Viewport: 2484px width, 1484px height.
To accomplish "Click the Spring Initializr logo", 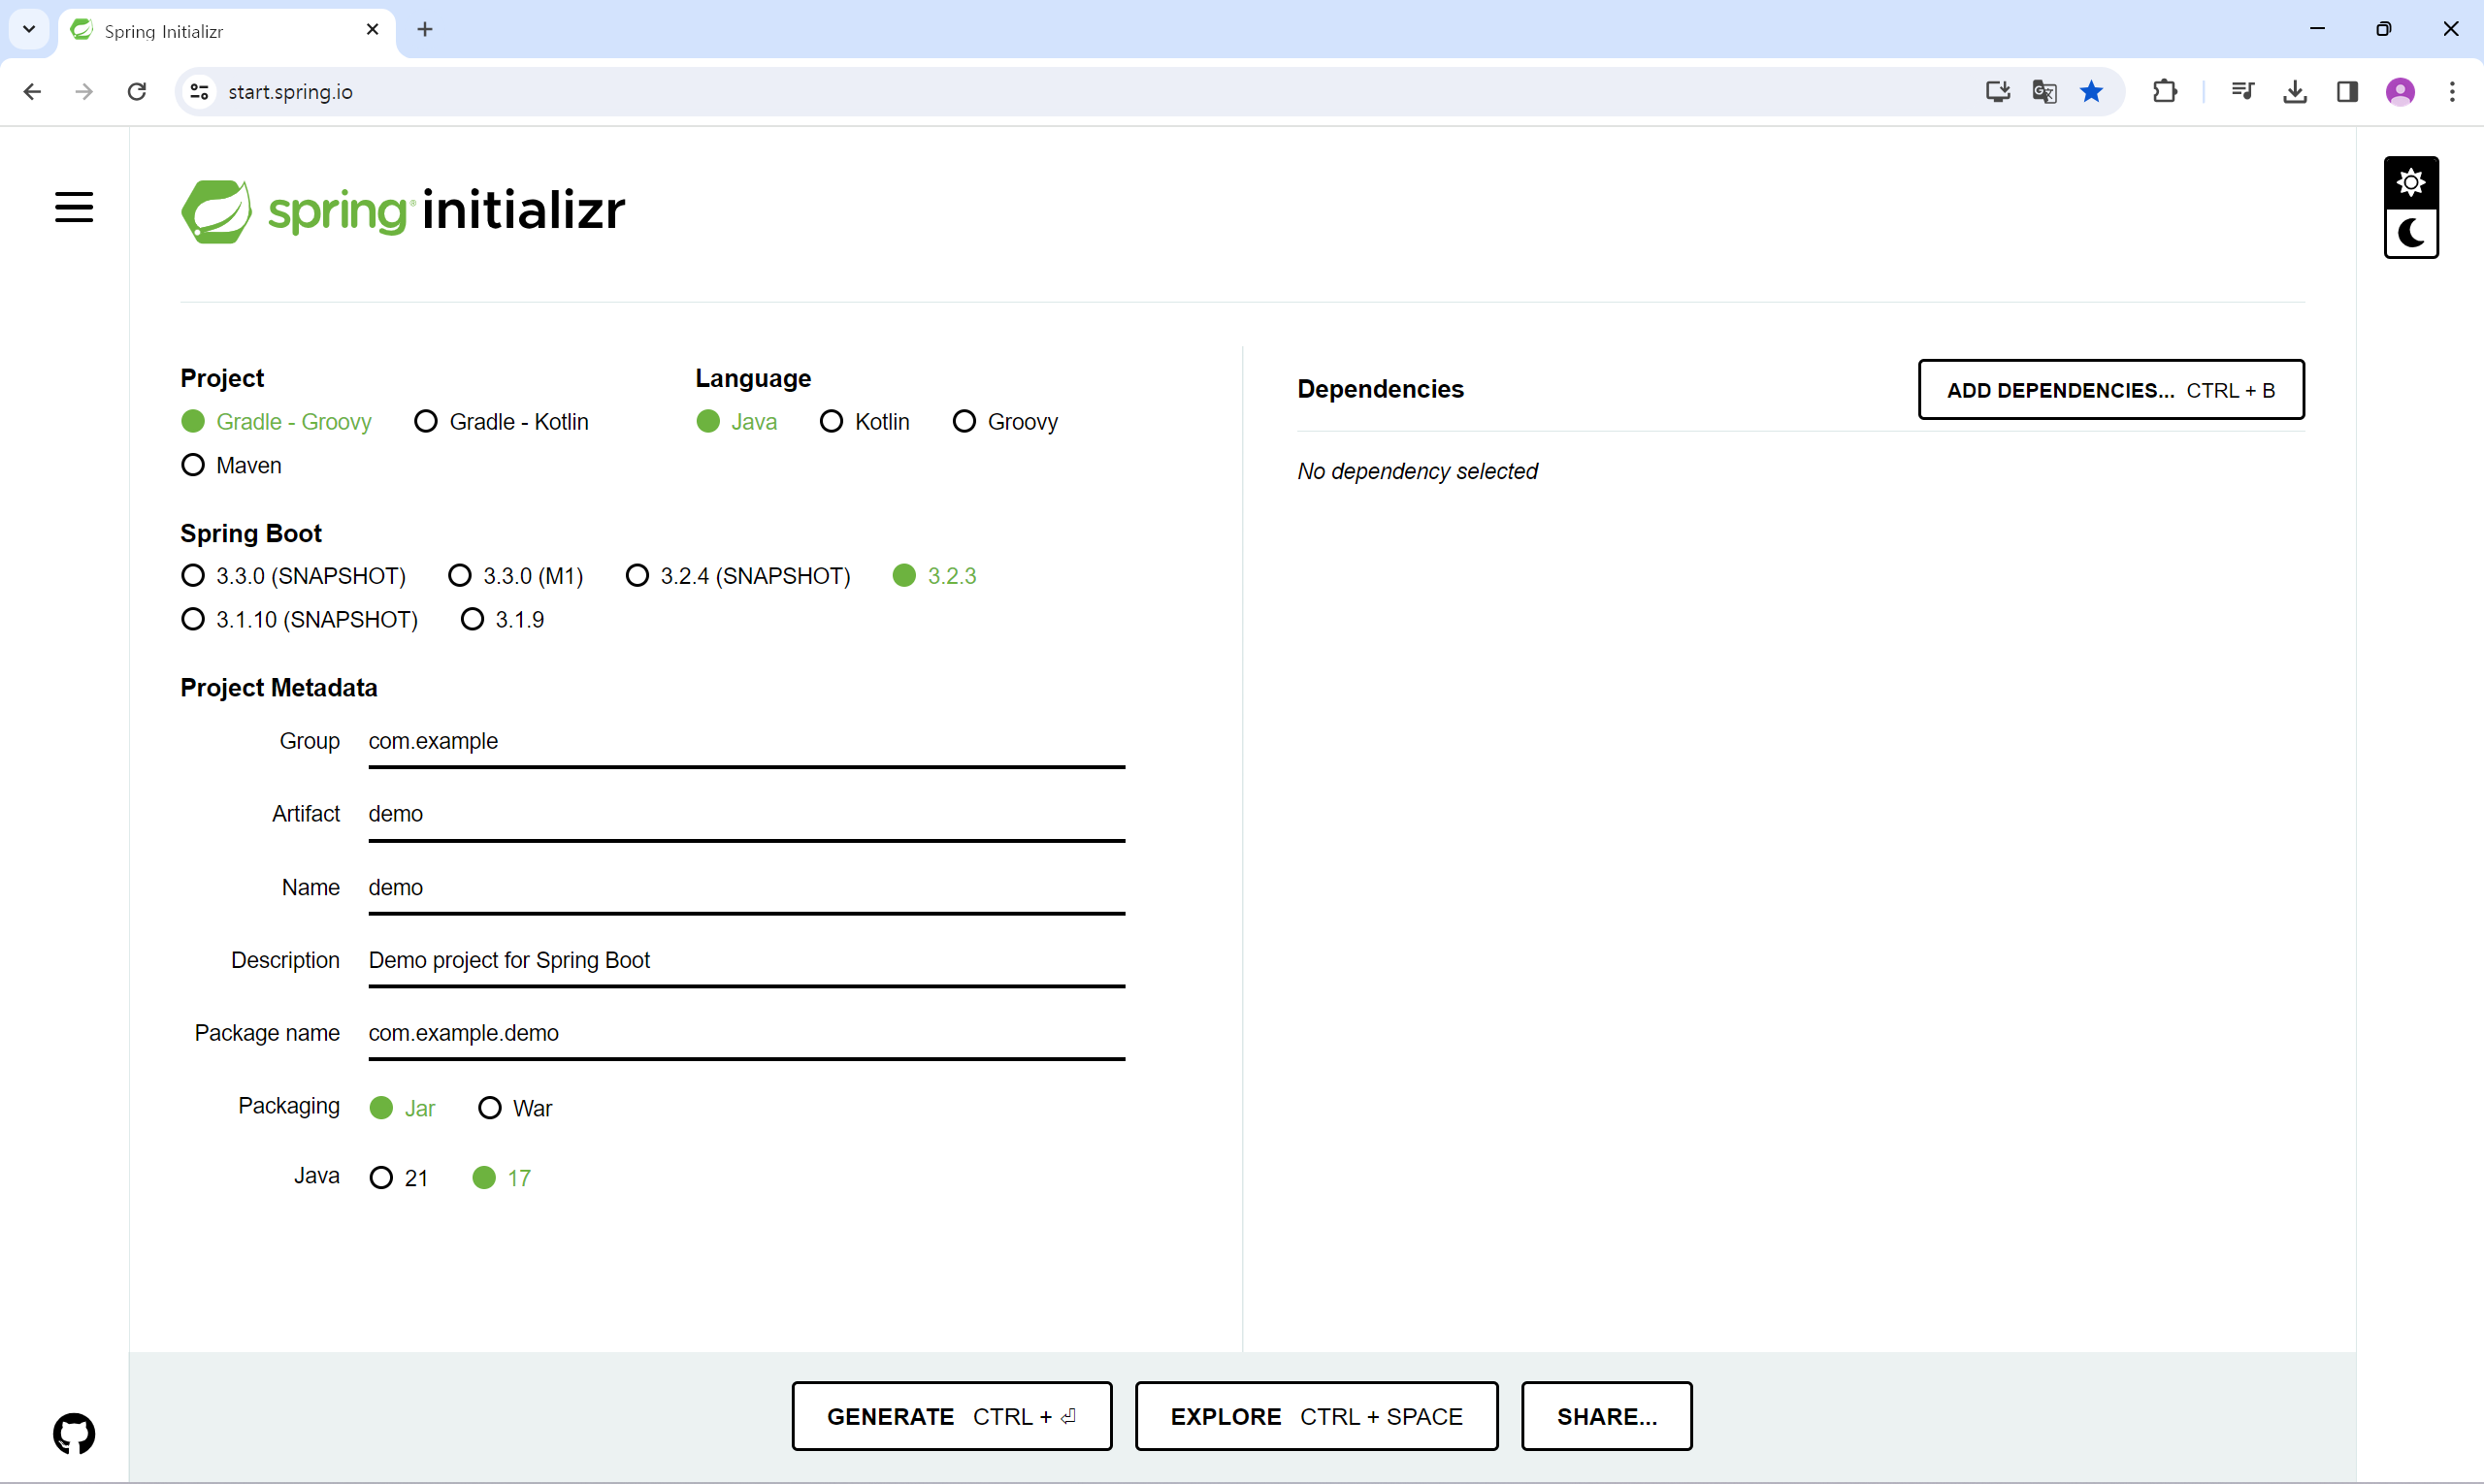I will [x=402, y=210].
